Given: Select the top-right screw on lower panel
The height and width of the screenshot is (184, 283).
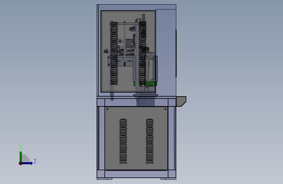Looking at the screenshot, I should [x=165, y=109].
